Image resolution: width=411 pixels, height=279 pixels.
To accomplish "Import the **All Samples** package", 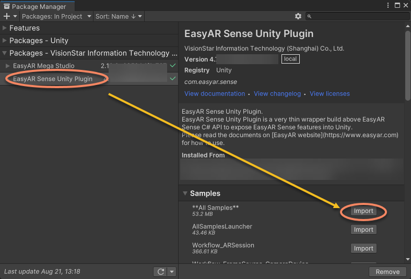I will coord(363,211).
